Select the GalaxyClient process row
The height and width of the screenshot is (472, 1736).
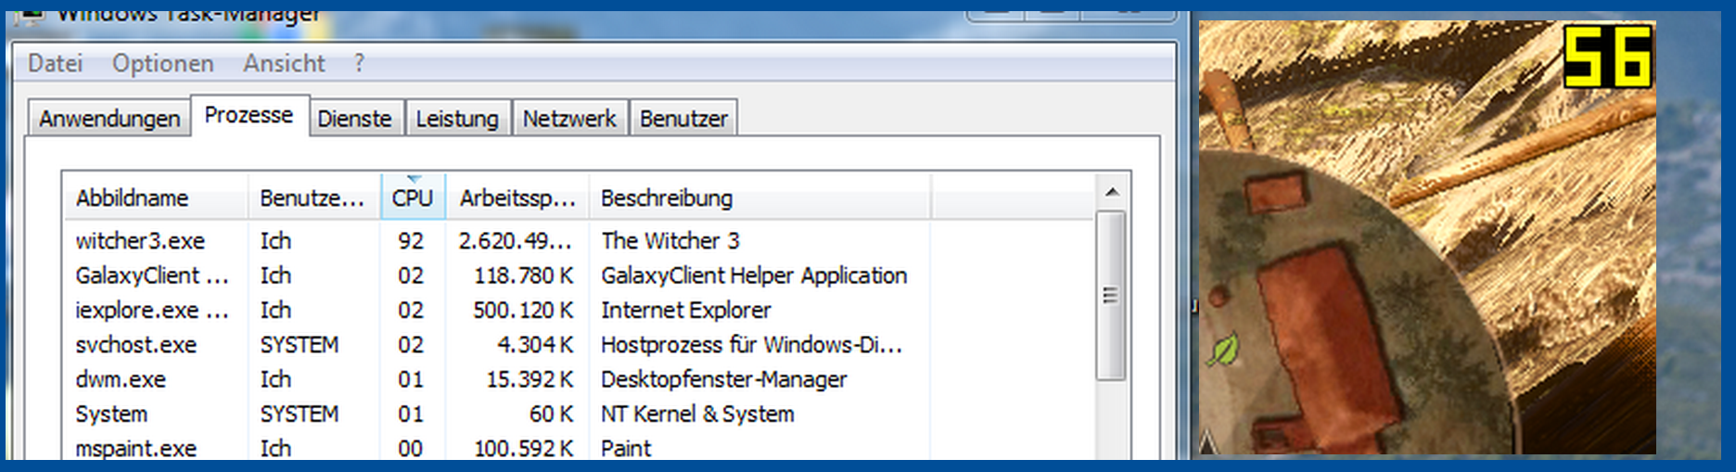(580, 275)
